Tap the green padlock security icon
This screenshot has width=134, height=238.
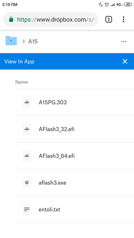(x=11, y=20)
